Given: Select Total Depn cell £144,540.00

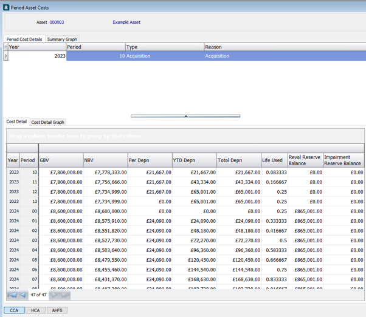Looking at the screenshot, I should [x=239, y=270].
